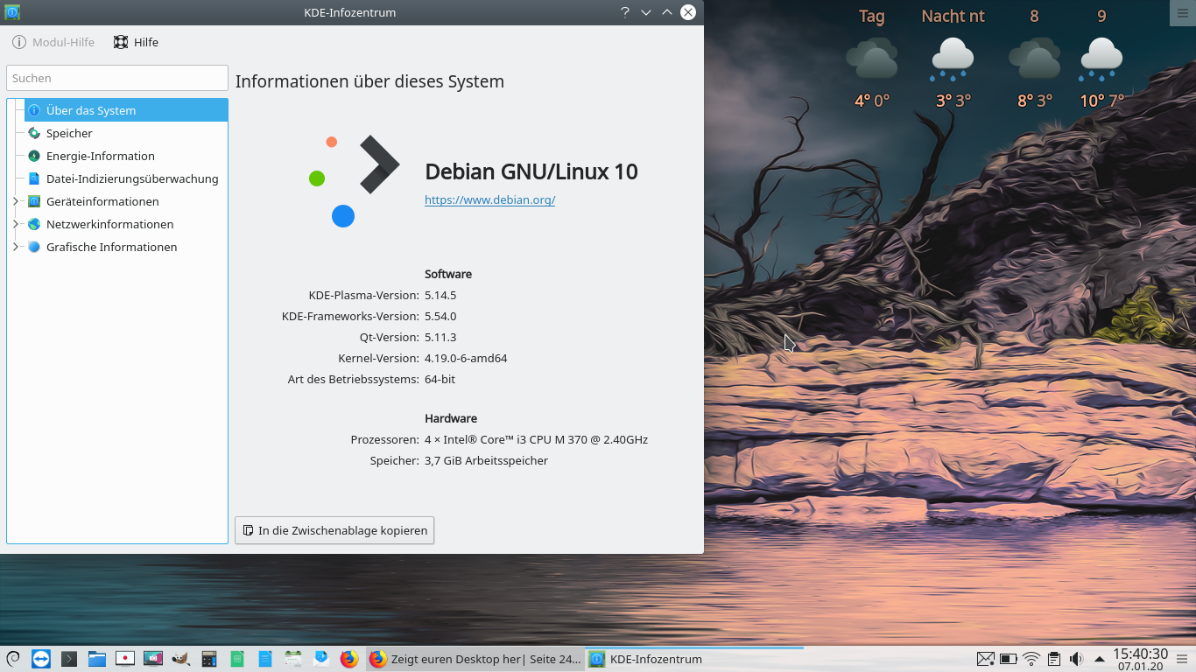The image size is (1196, 672).
Task: Expand Geräteinformationen in the sidebar tree
Action: pyautogui.click(x=15, y=201)
